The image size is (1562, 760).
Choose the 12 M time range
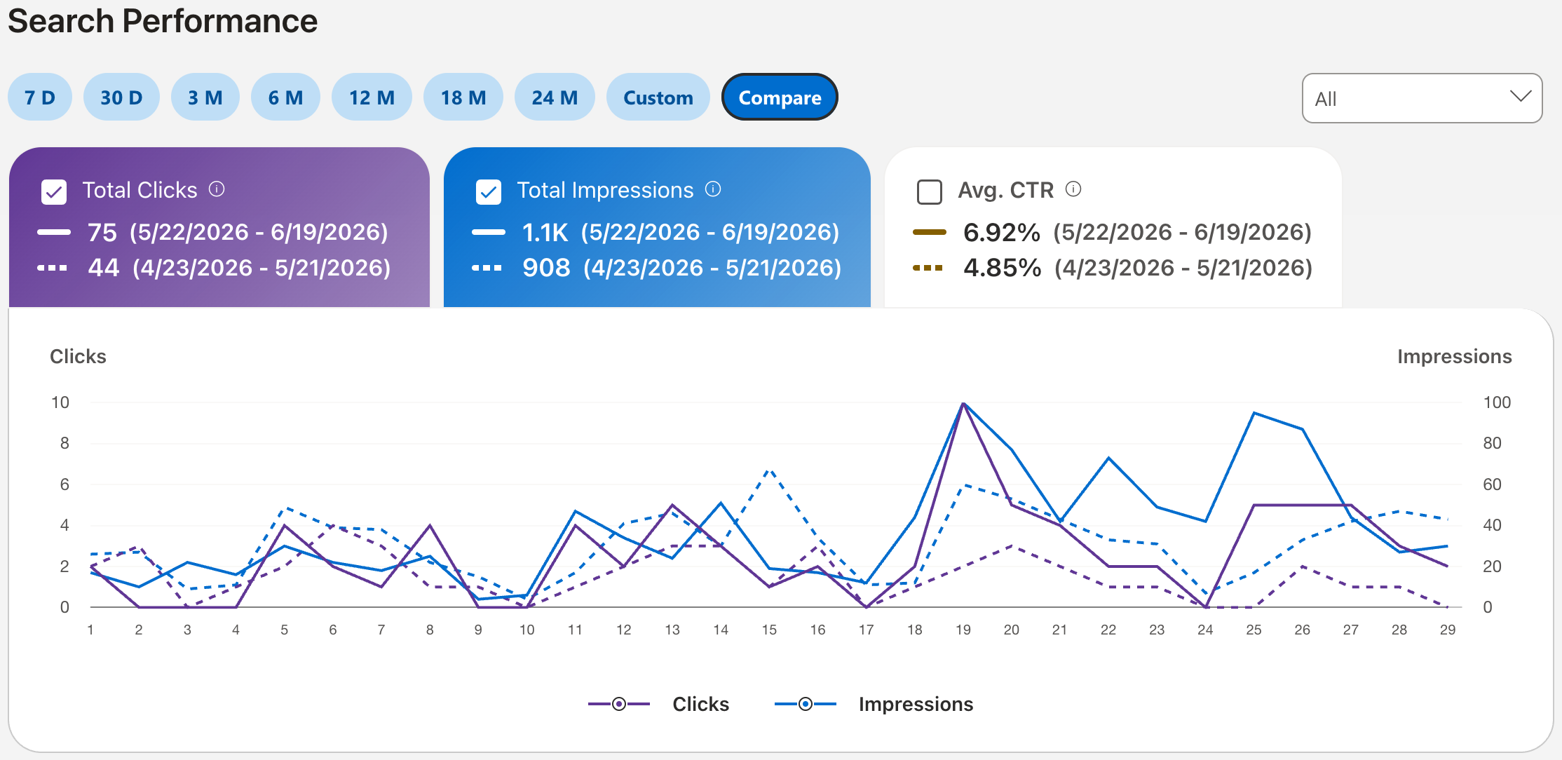(372, 97)
